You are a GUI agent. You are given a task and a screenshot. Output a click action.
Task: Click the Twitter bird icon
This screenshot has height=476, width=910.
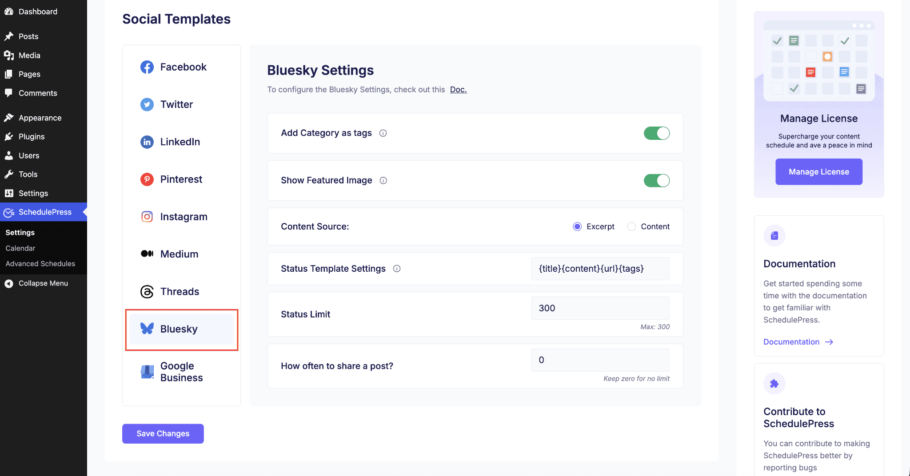pyautogui.click(x=147, y=104)
